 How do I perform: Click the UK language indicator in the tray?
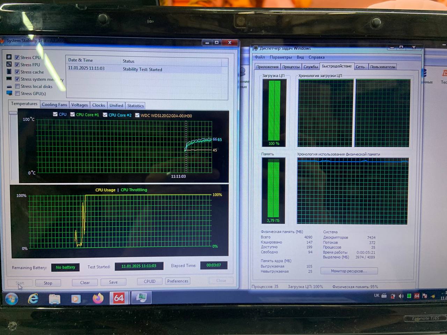coord(377,295)
